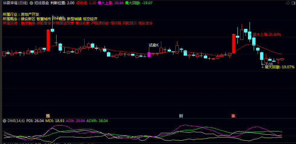Toggle the side panel icon at top right
This screenshot has width=296, height=144.
pyautogui.click(x=293, y=3)
